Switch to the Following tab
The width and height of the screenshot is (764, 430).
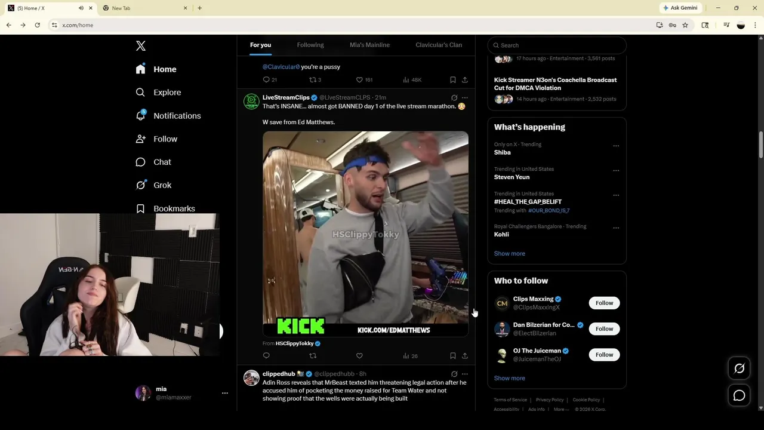310,45
